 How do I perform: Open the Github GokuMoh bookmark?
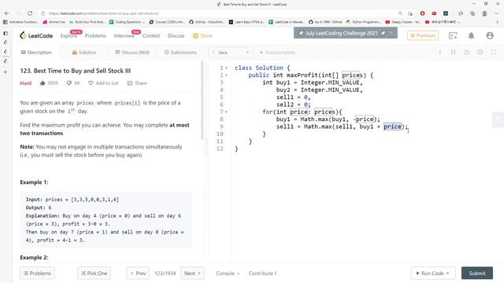206,22
